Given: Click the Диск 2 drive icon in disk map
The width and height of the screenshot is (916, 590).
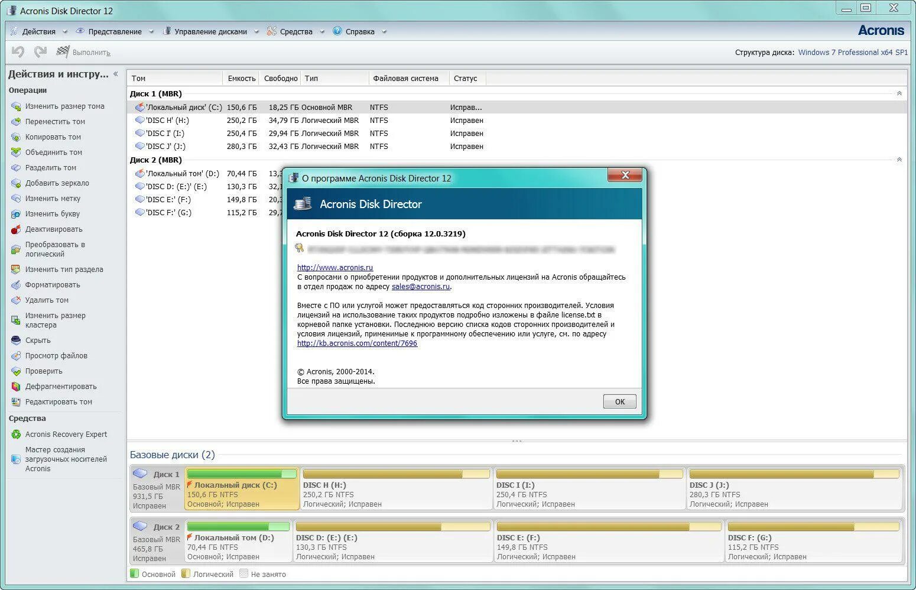Looking at the screenshot, I should click(x=140, y=526).
